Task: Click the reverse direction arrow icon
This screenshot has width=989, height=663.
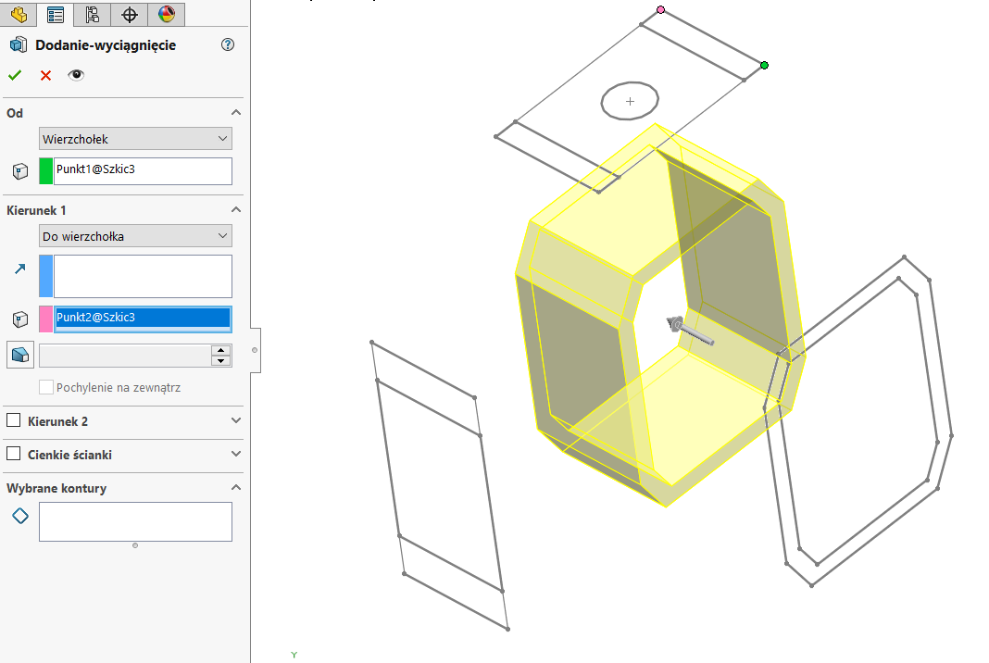Action: pyautogui.click(x=20, y=269)
